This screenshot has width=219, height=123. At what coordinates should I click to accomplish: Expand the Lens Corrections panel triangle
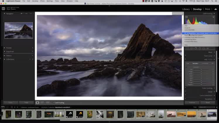coord(214,95)
